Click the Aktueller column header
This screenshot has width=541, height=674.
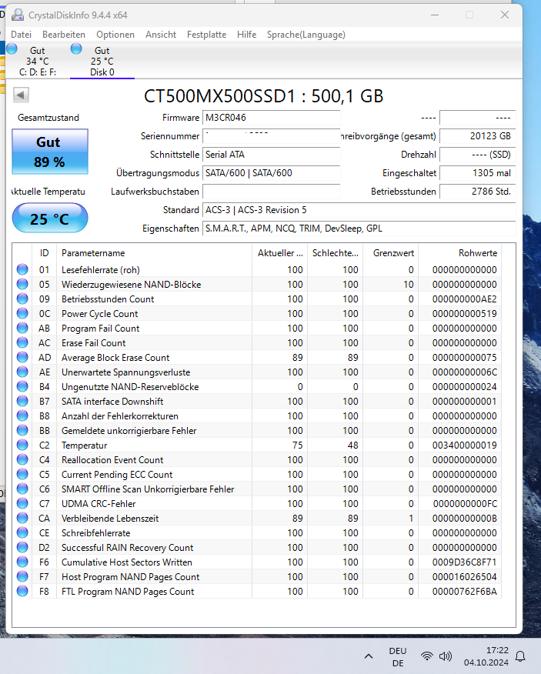coord(280,252)
